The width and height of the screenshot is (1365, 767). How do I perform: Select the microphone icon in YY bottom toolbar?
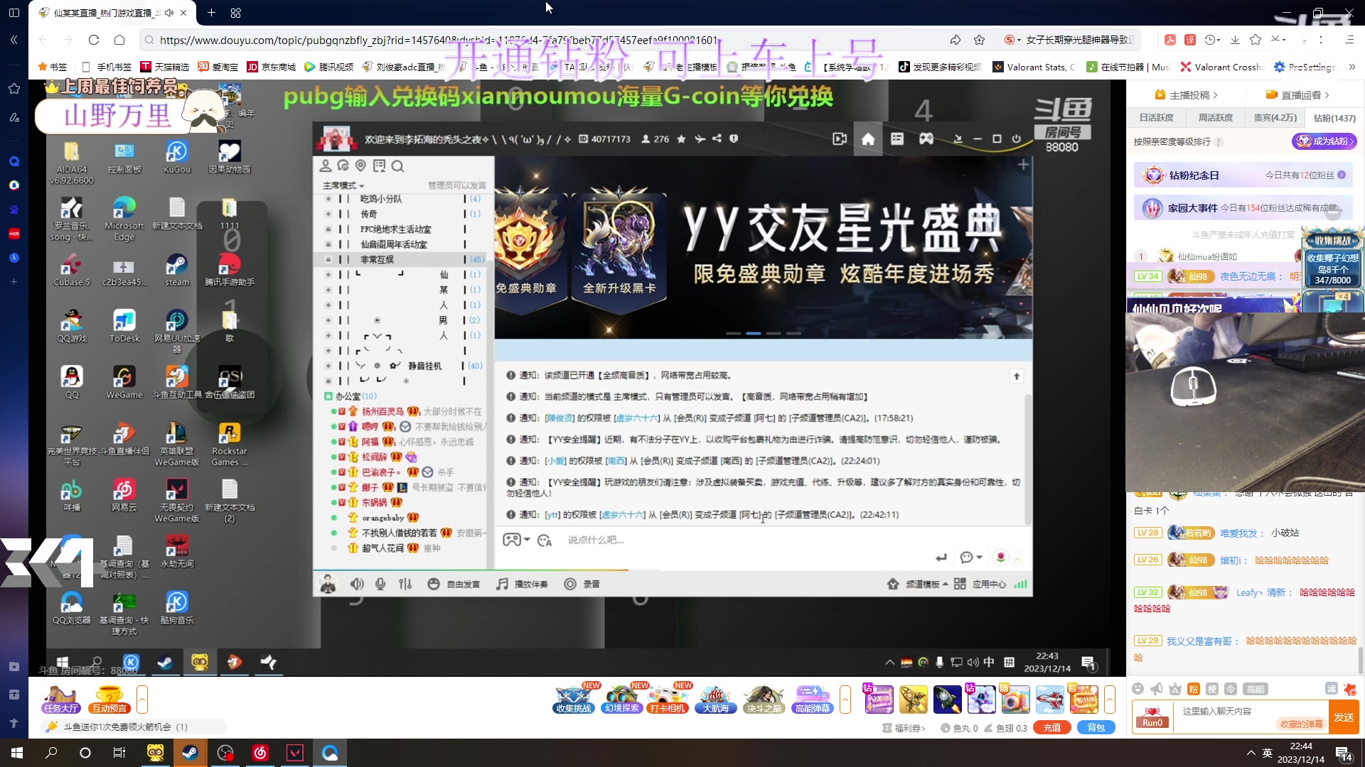[x=380, y=584]
